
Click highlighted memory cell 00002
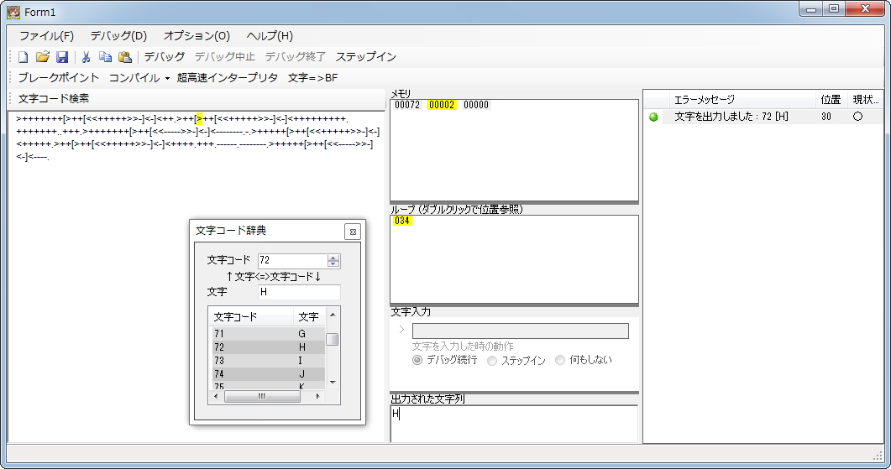[442, 105]
